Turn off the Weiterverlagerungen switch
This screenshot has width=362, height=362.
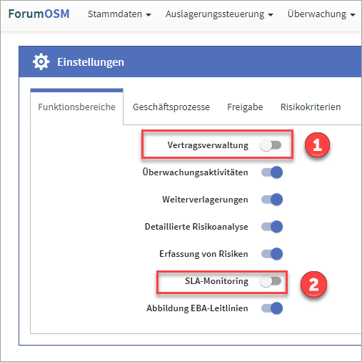[x=272, y=200]
